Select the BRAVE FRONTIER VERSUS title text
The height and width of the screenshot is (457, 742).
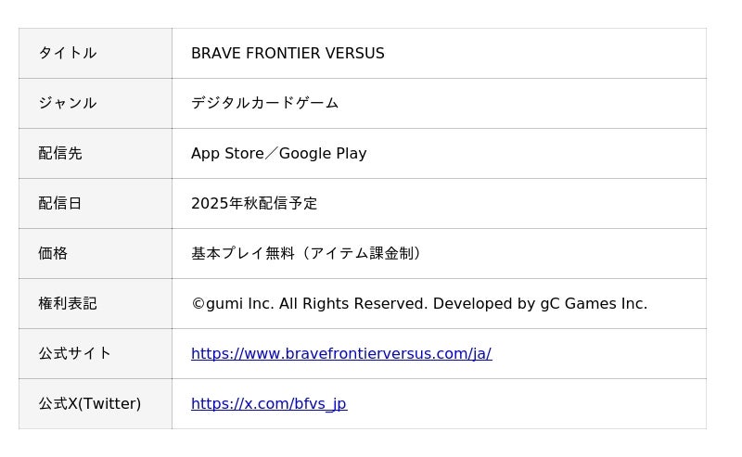(x=288, y=53)
